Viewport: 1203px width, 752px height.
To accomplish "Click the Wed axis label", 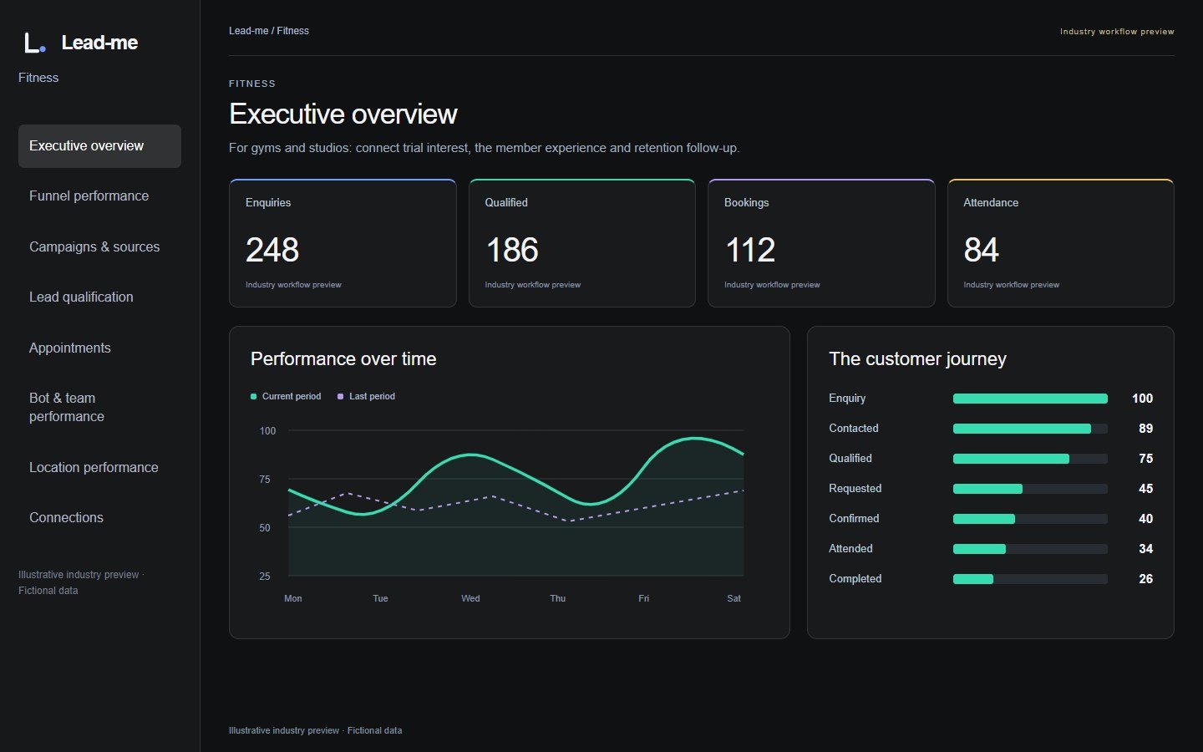I will [470, 599].
